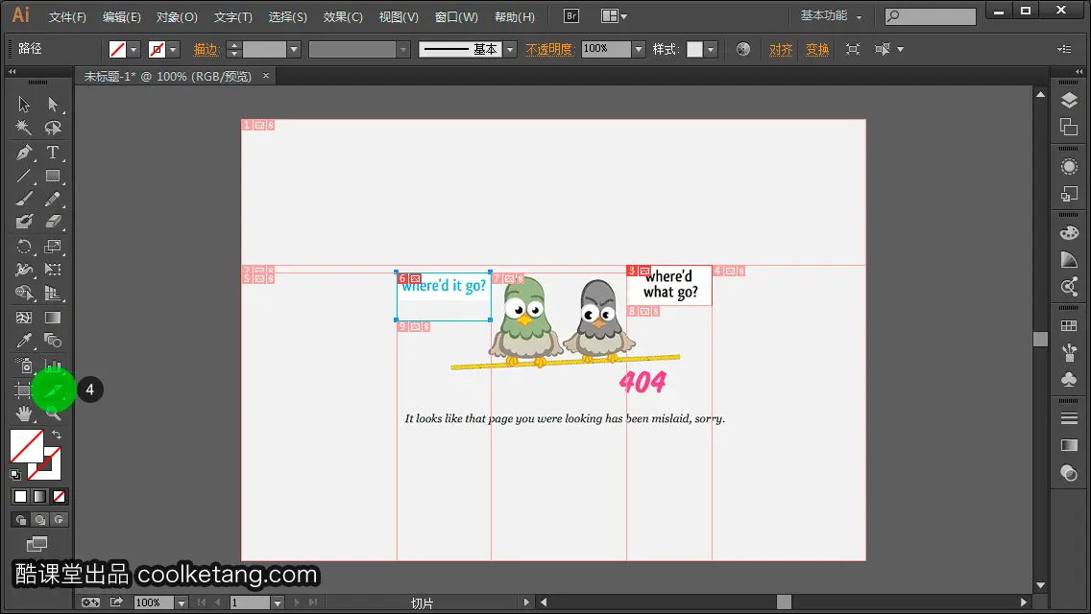Viewport: 1091px width, 614px height.
Task: Open the Artboards panel icon
Action: pyautogui.click(x=1069, y=127)
